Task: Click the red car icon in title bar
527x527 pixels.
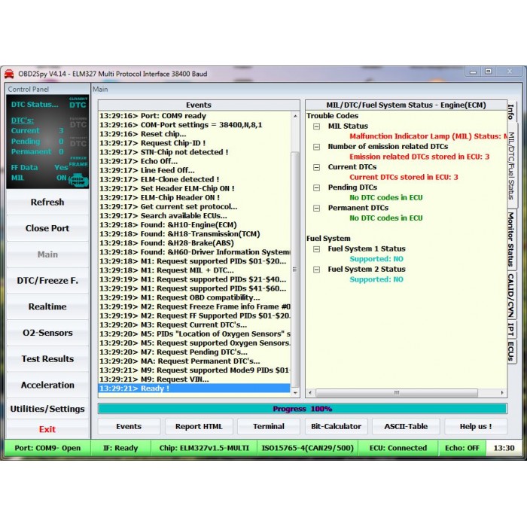Action: pos(9,74)
